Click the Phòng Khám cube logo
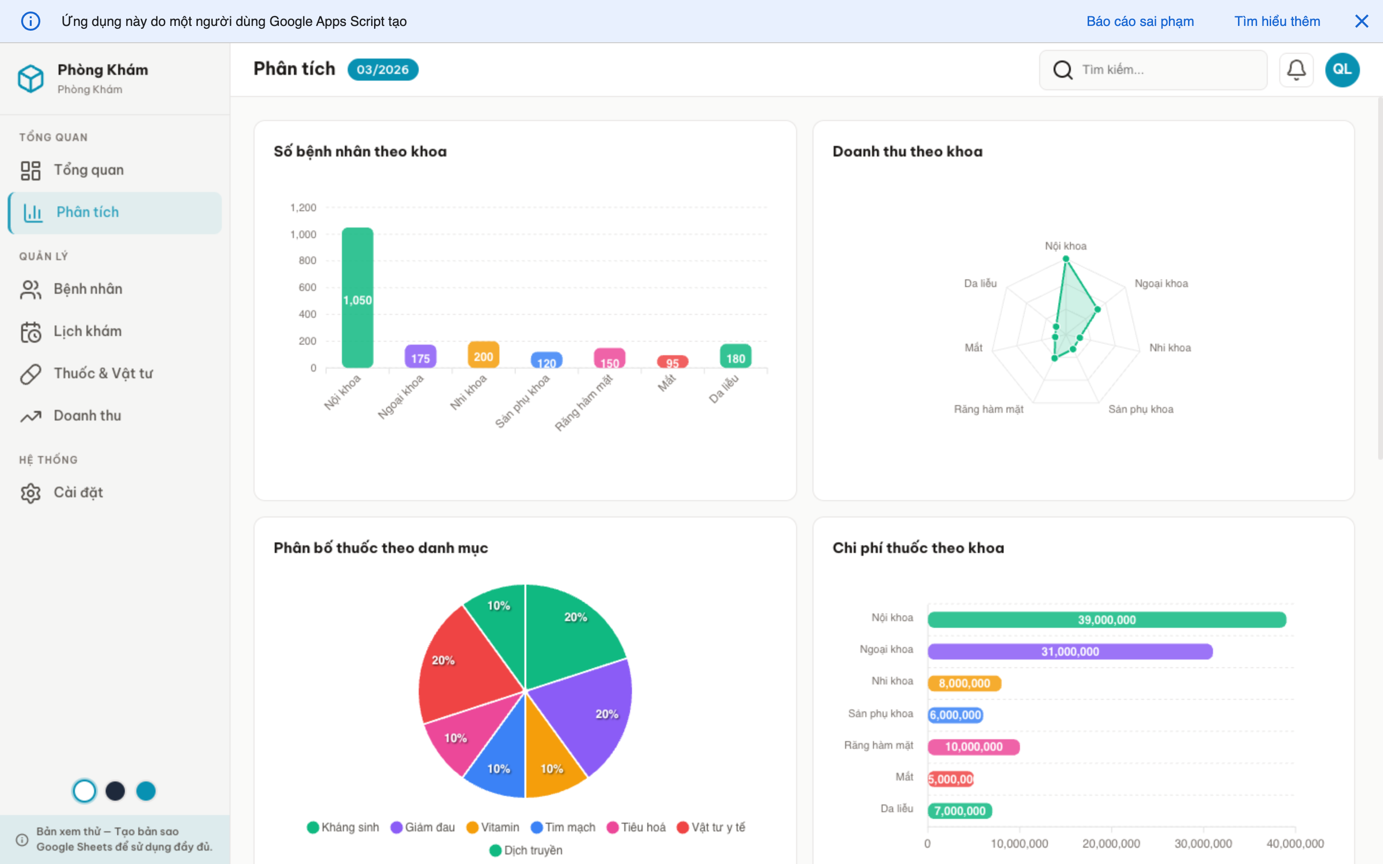The width and height of the screenshot is (1383, 864). point(30,78)
